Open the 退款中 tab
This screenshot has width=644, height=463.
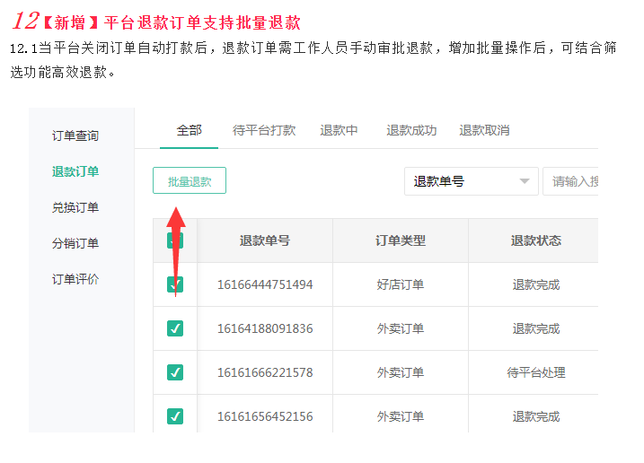pos(339,130)
